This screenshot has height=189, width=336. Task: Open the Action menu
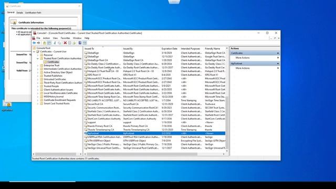coord(46,38)
